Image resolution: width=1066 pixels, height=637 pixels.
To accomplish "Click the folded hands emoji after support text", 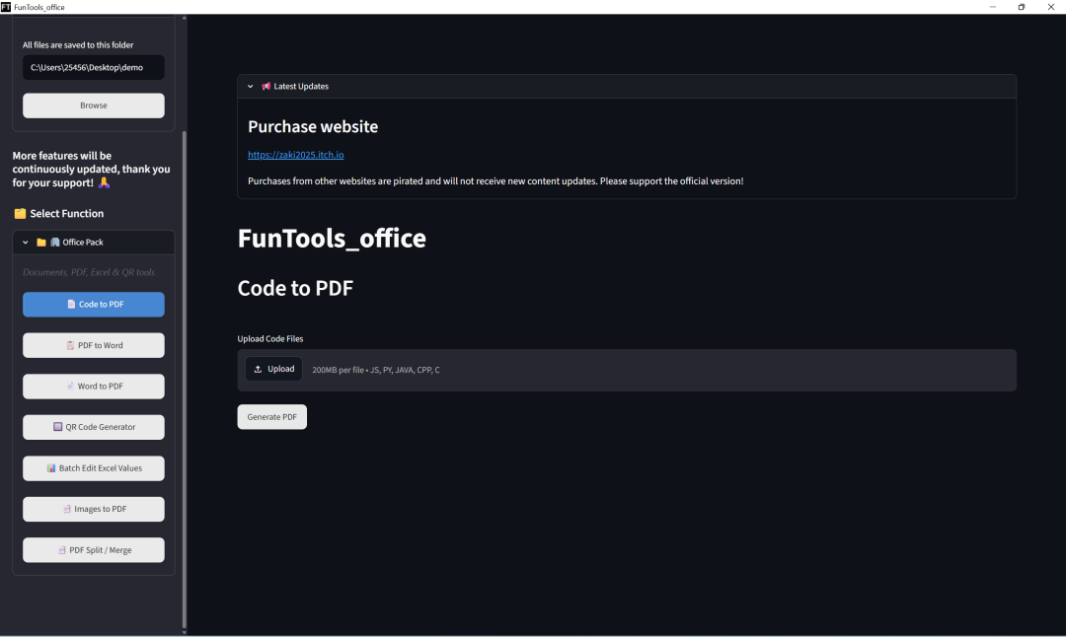I will tap(104, 182).
